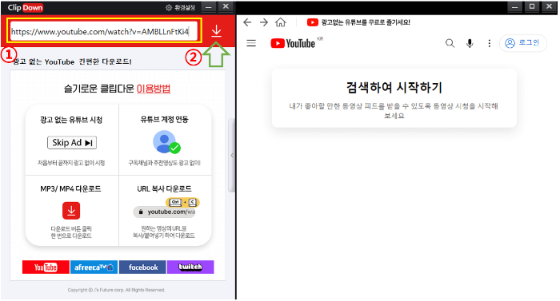Open the facebook site banner
This screenshot has width=560, height=301.
(x=142, y=267)
